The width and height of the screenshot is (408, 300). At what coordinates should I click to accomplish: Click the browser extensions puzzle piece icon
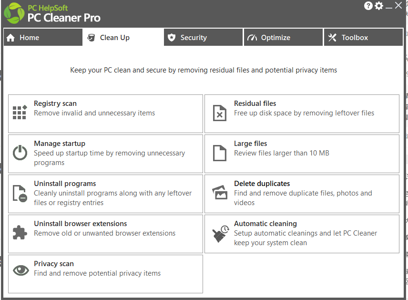click(20, 232)
